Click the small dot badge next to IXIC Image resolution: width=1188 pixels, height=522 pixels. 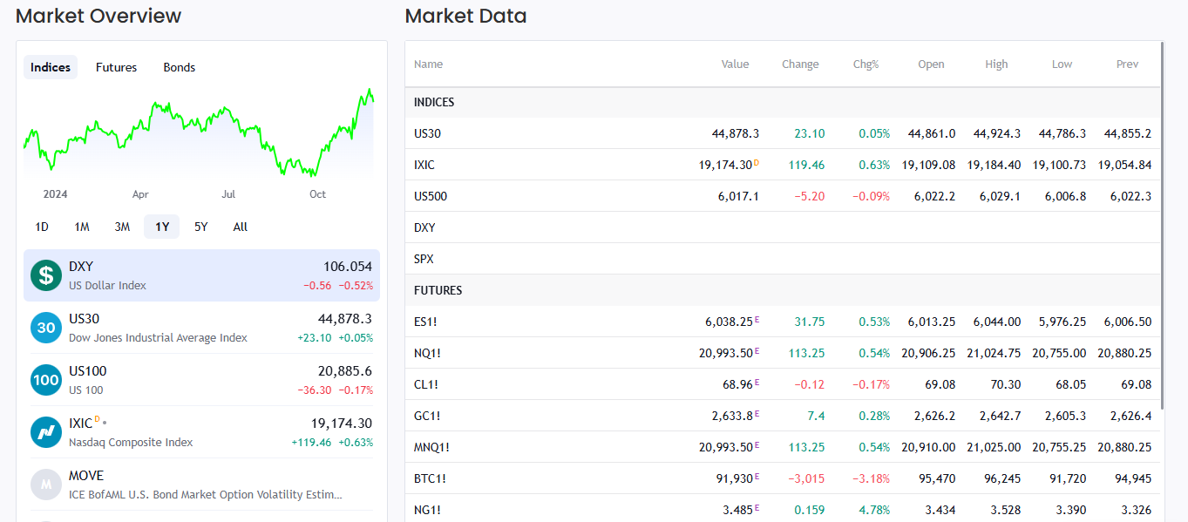tap(105, 423)
